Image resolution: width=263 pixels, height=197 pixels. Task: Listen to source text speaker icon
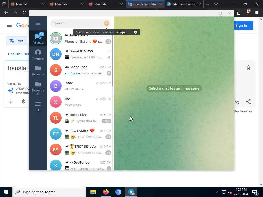23,101
